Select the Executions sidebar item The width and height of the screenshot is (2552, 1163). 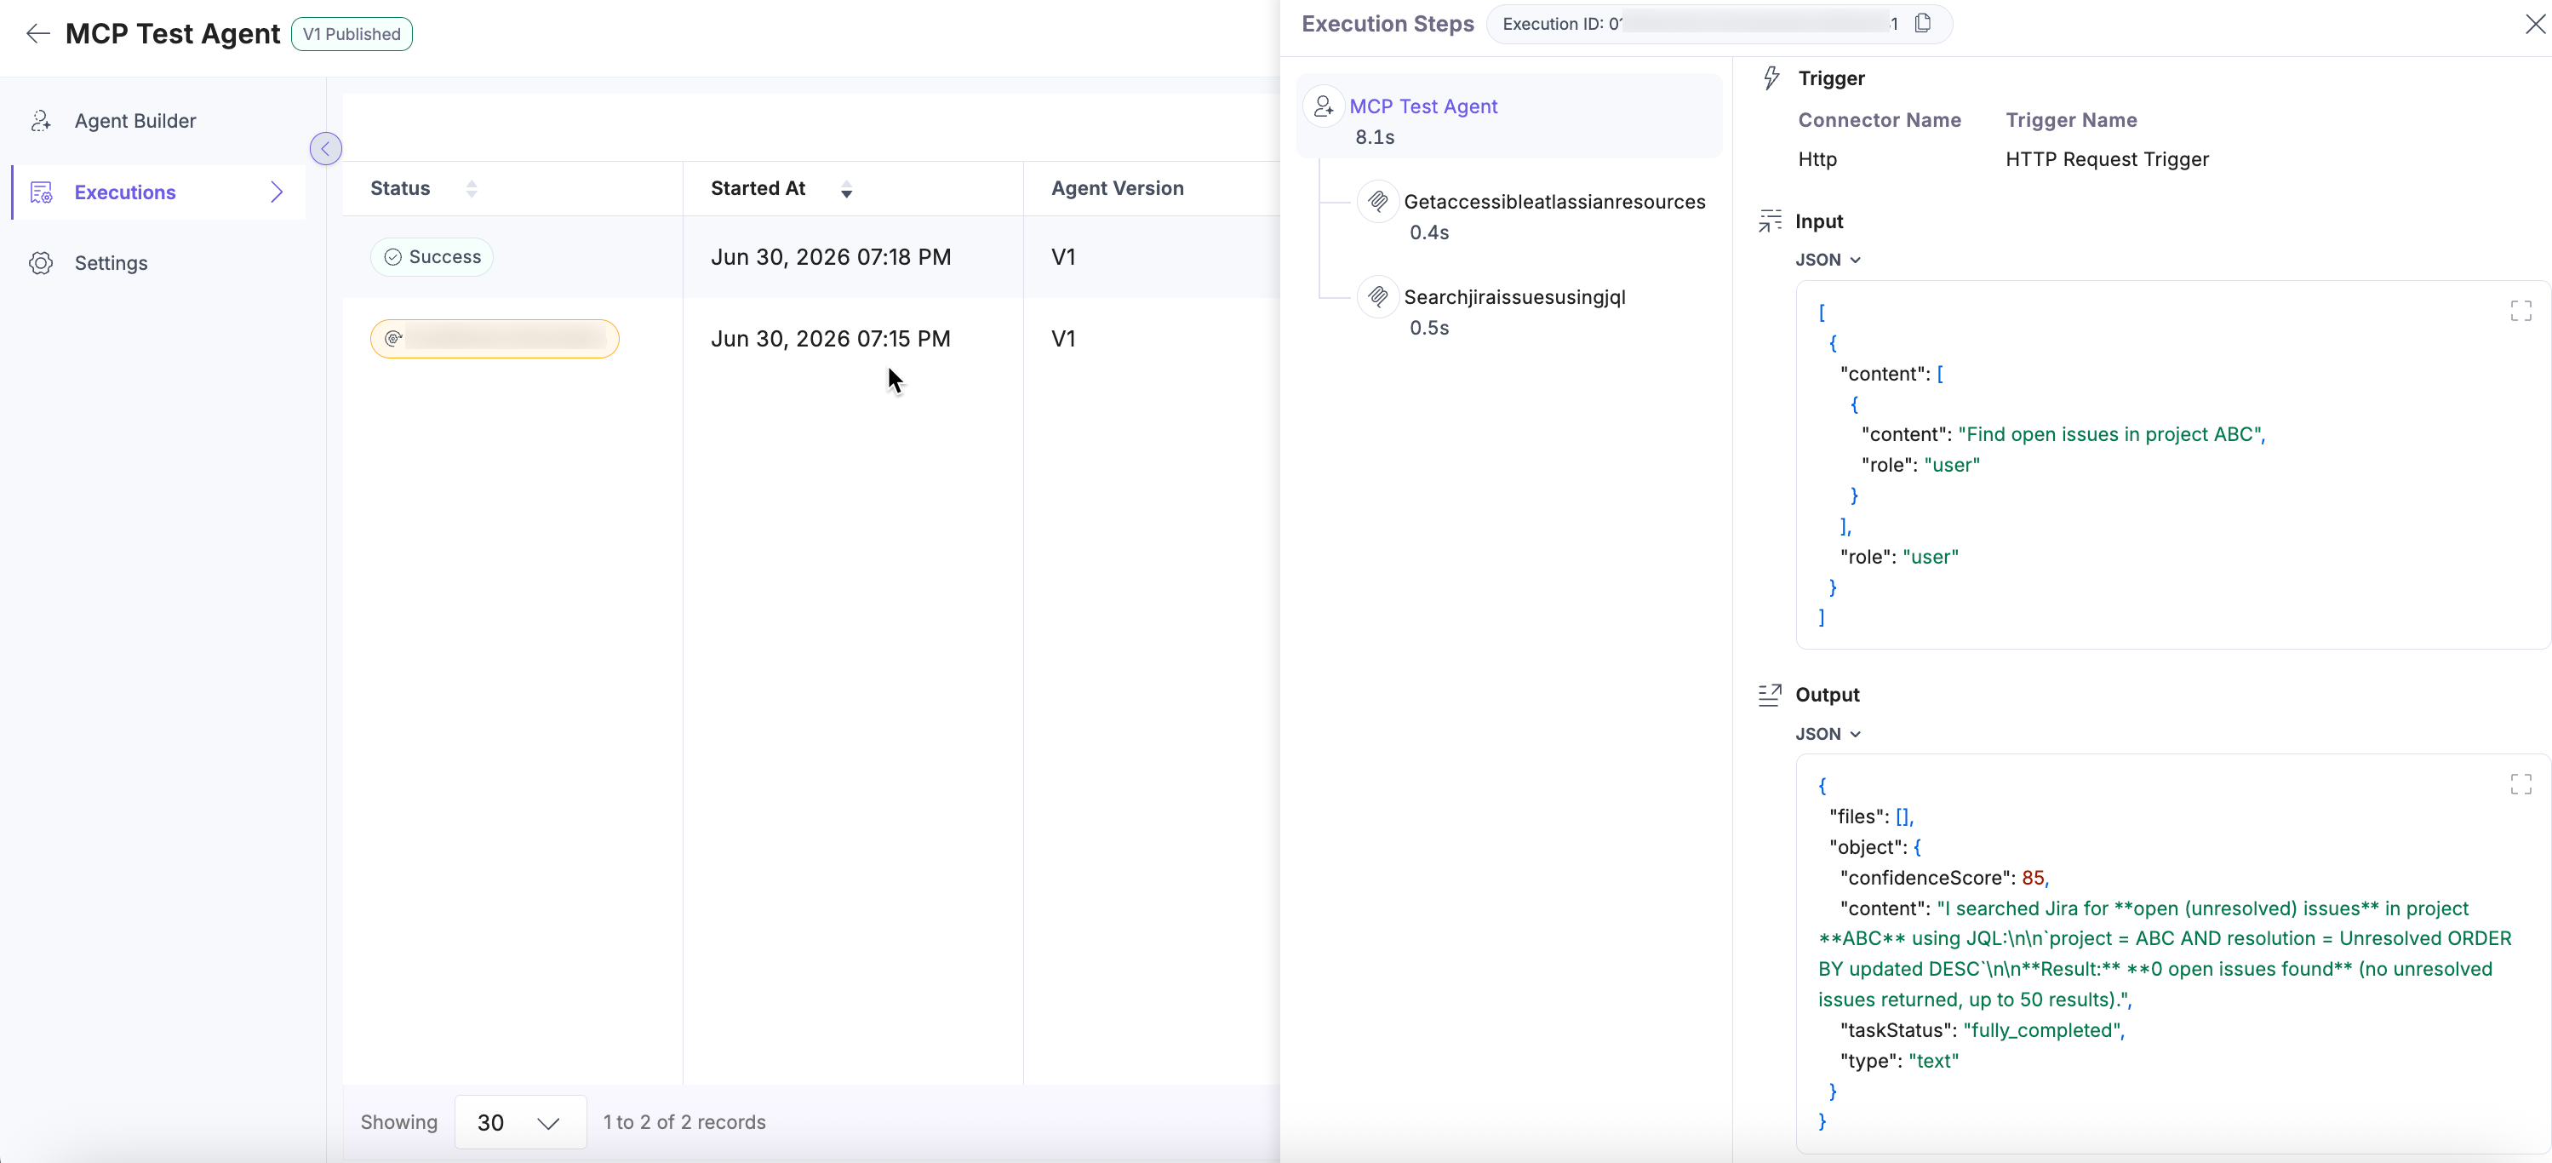pos(158,192)
